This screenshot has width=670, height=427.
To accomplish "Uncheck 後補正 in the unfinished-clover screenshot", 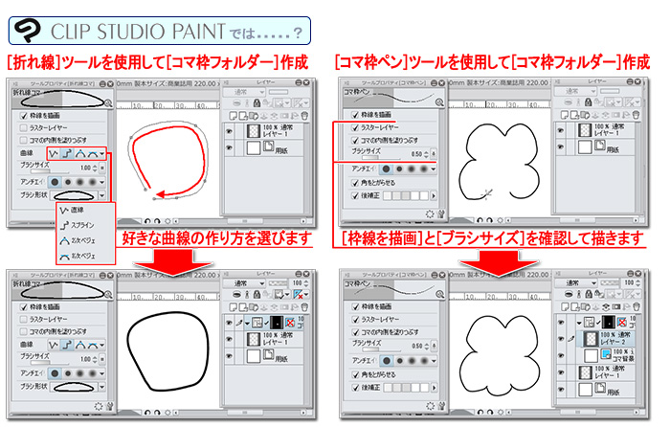I will click(355, 195).
